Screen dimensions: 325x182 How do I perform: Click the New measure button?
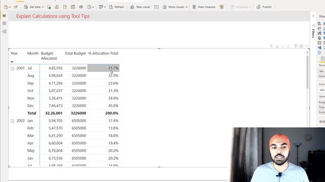(204, 7)
